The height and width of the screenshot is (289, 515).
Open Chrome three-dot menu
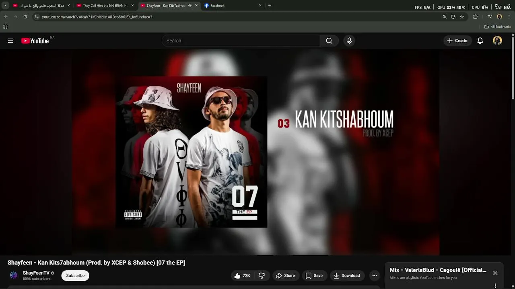[x=509, y=17]
